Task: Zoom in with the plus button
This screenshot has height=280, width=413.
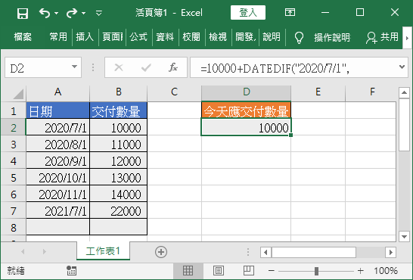Action: click(361, 270)
